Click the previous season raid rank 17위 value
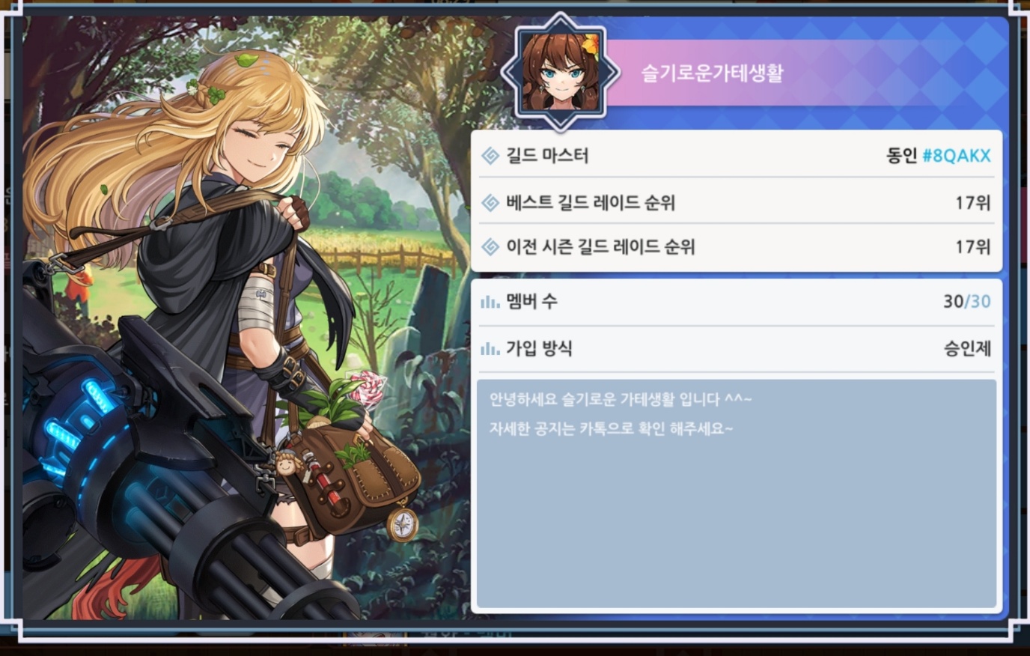 [x=973, y=246]
